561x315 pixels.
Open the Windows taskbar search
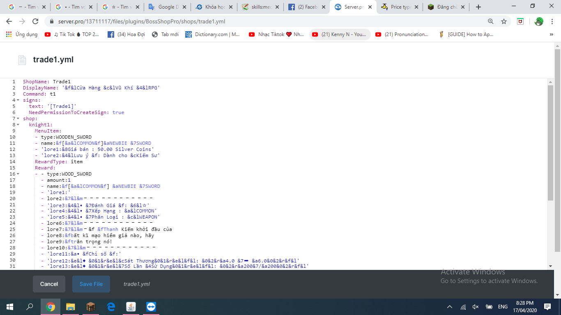(30, 307)
